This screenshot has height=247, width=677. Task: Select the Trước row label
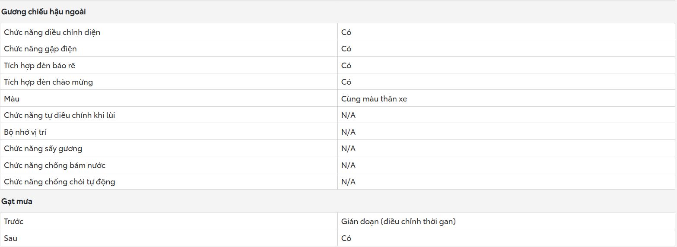click(x=14, y=222)
